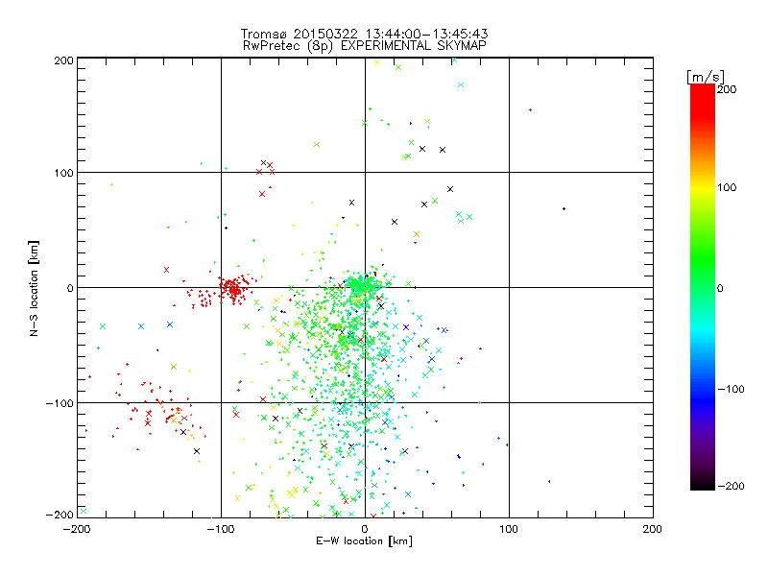This screenshot has width=768, height=576.
Task: Click the y-axis tick label '0'
Action: (x=70, y=288)
